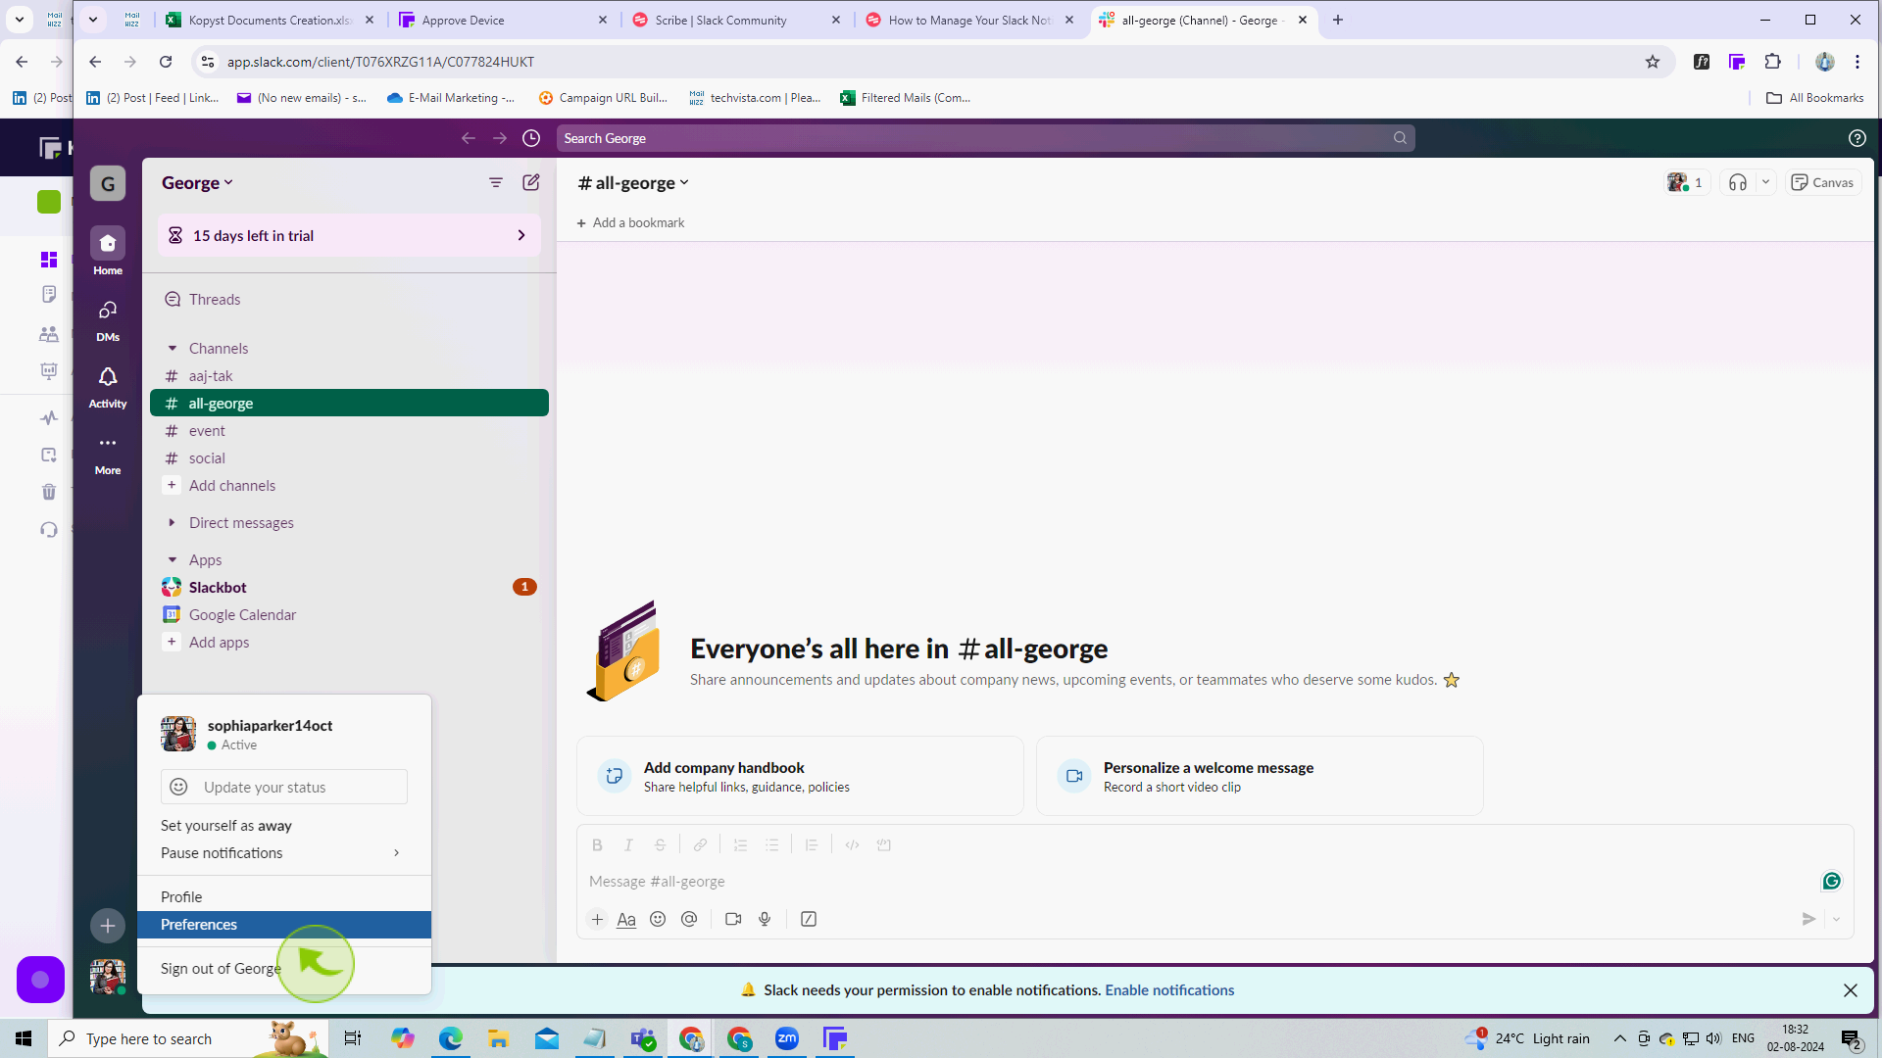Toggle away status for sophiaparker14oct
Image resolution: width=1882 pixels, height=1058 pixels.
click(x=226, y=824)
